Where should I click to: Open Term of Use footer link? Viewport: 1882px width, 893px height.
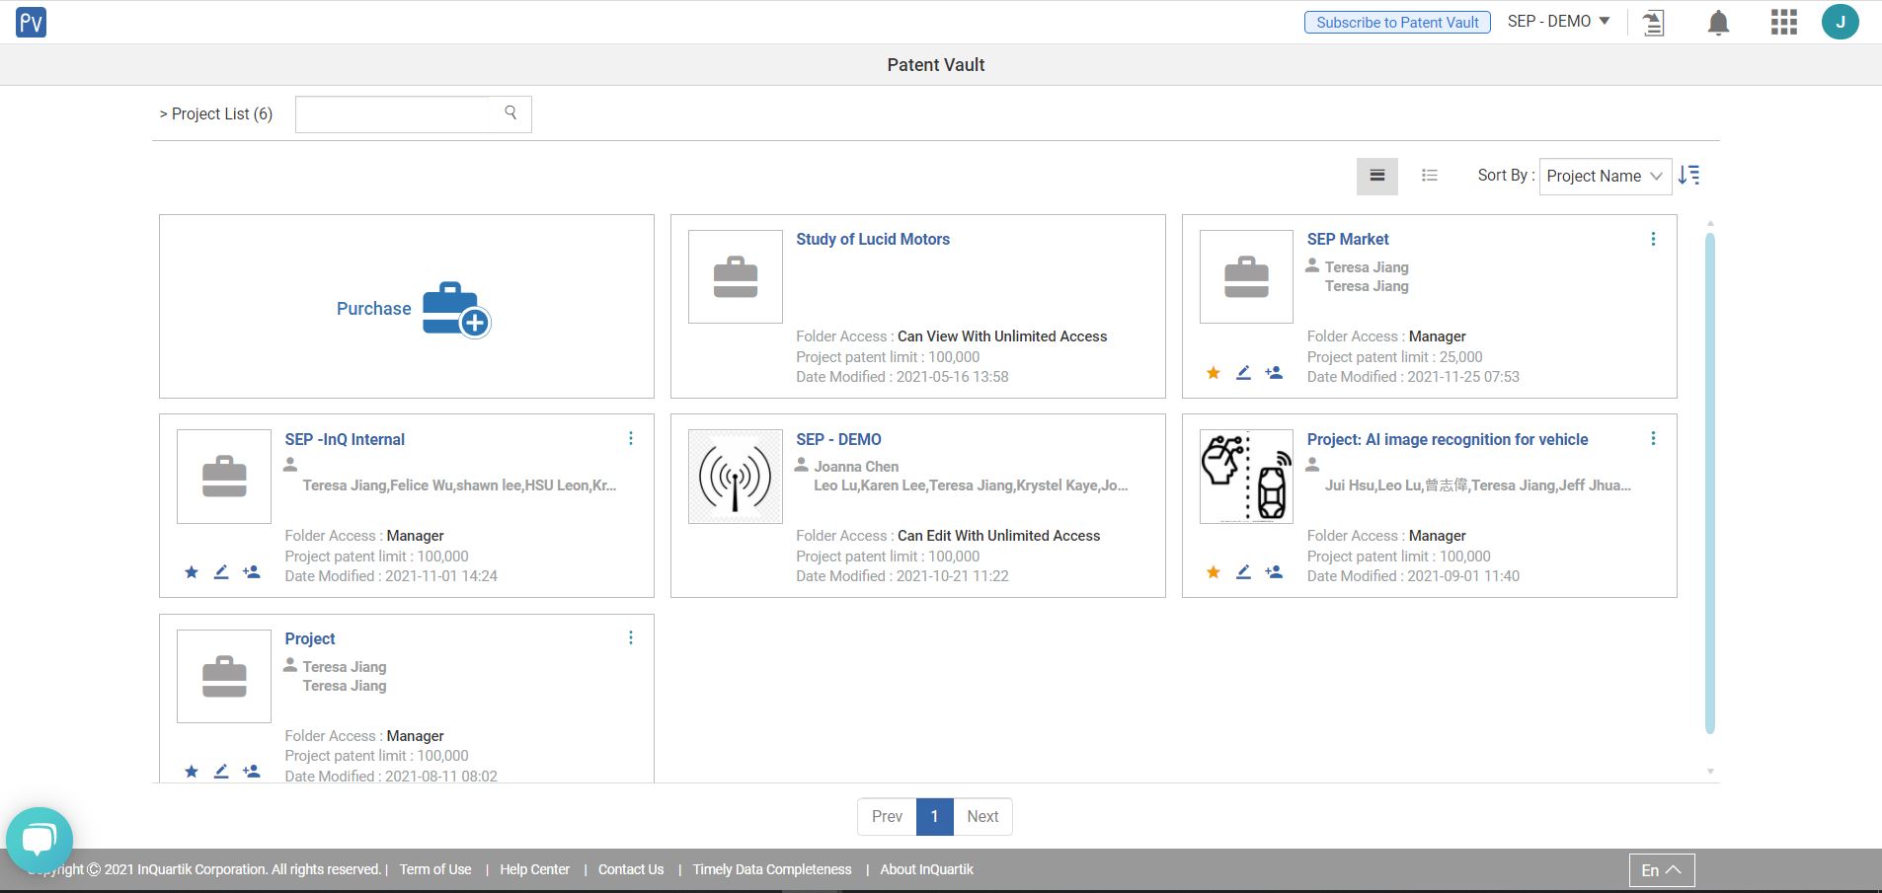coord(435,869)
